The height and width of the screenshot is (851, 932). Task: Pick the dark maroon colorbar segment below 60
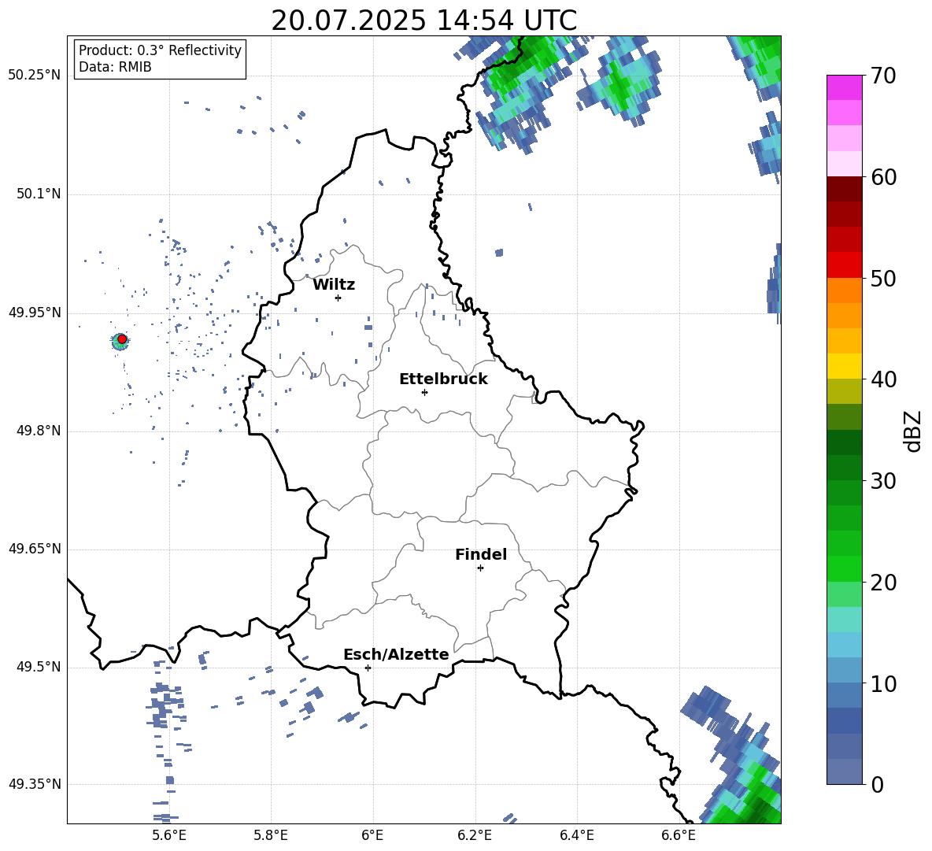(844, 189)
